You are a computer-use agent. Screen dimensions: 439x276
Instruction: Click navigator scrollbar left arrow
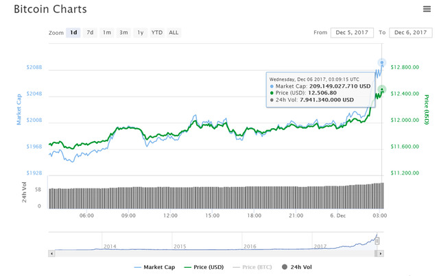51,253
